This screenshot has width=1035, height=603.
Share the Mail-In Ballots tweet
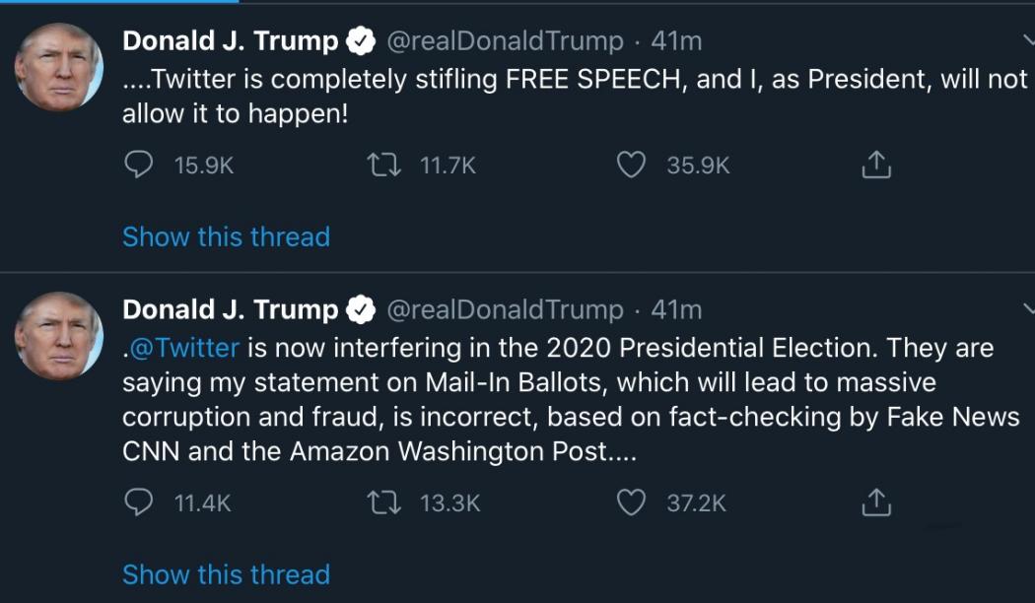[x=873, y=502]
